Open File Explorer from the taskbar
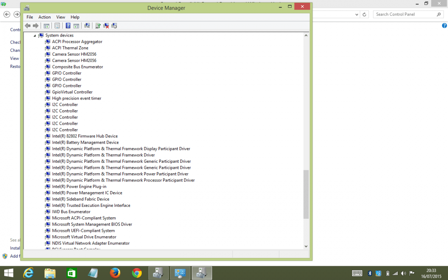This screenshot has height=280, width=448. pyautogui.click(x=50, y=273)
